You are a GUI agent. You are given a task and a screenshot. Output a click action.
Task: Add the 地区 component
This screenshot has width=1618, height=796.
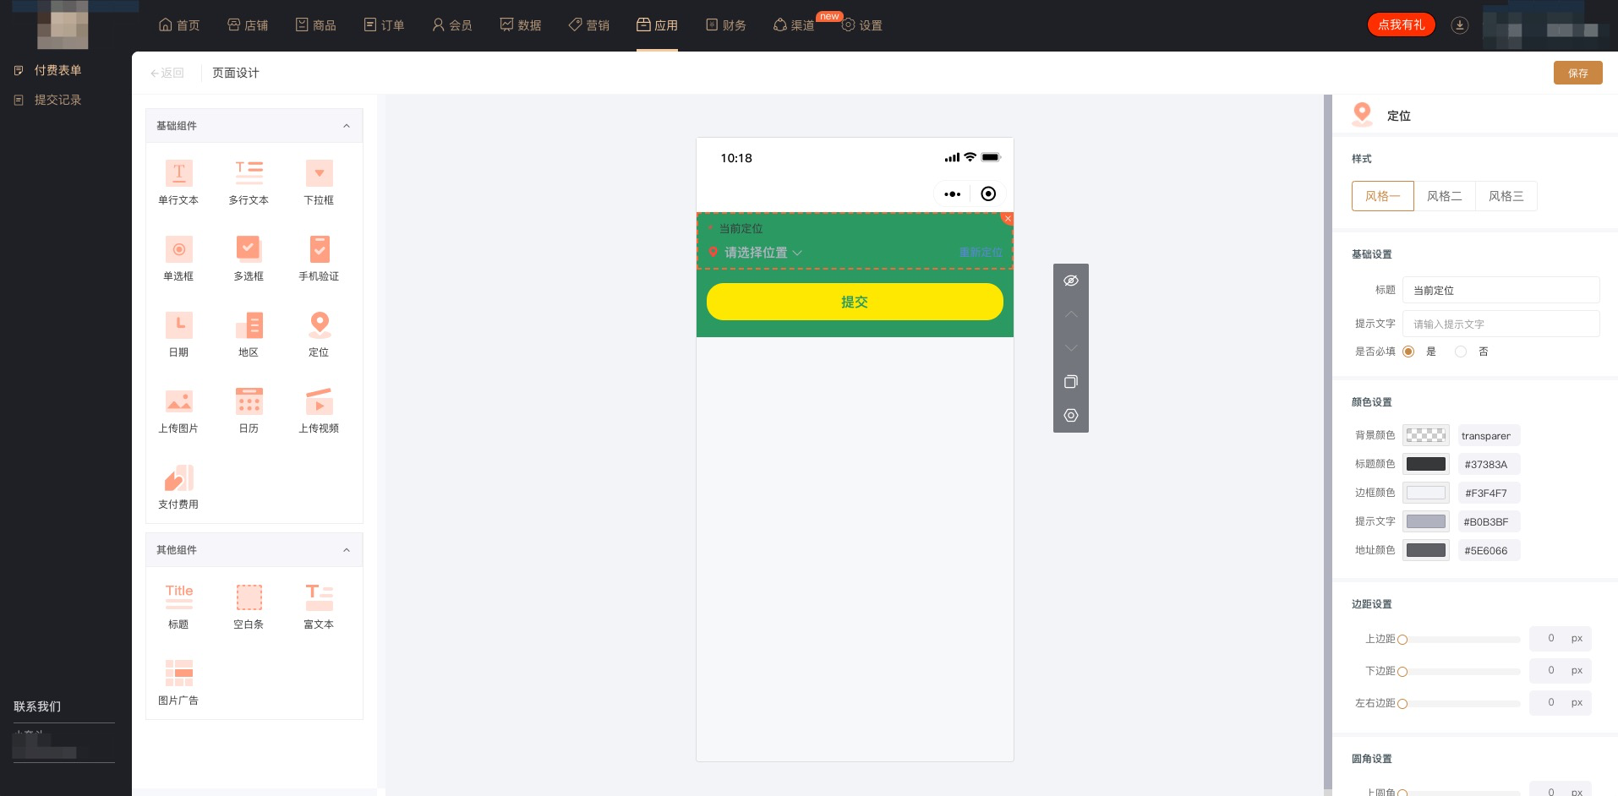(x=249, y=334)
